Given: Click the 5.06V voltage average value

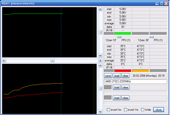Looking at the screenshot, I should pyautogui.click(x=123, y=23).
